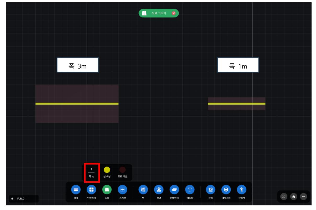Select the 벽 (wall) tool

[x=143, y=190]
